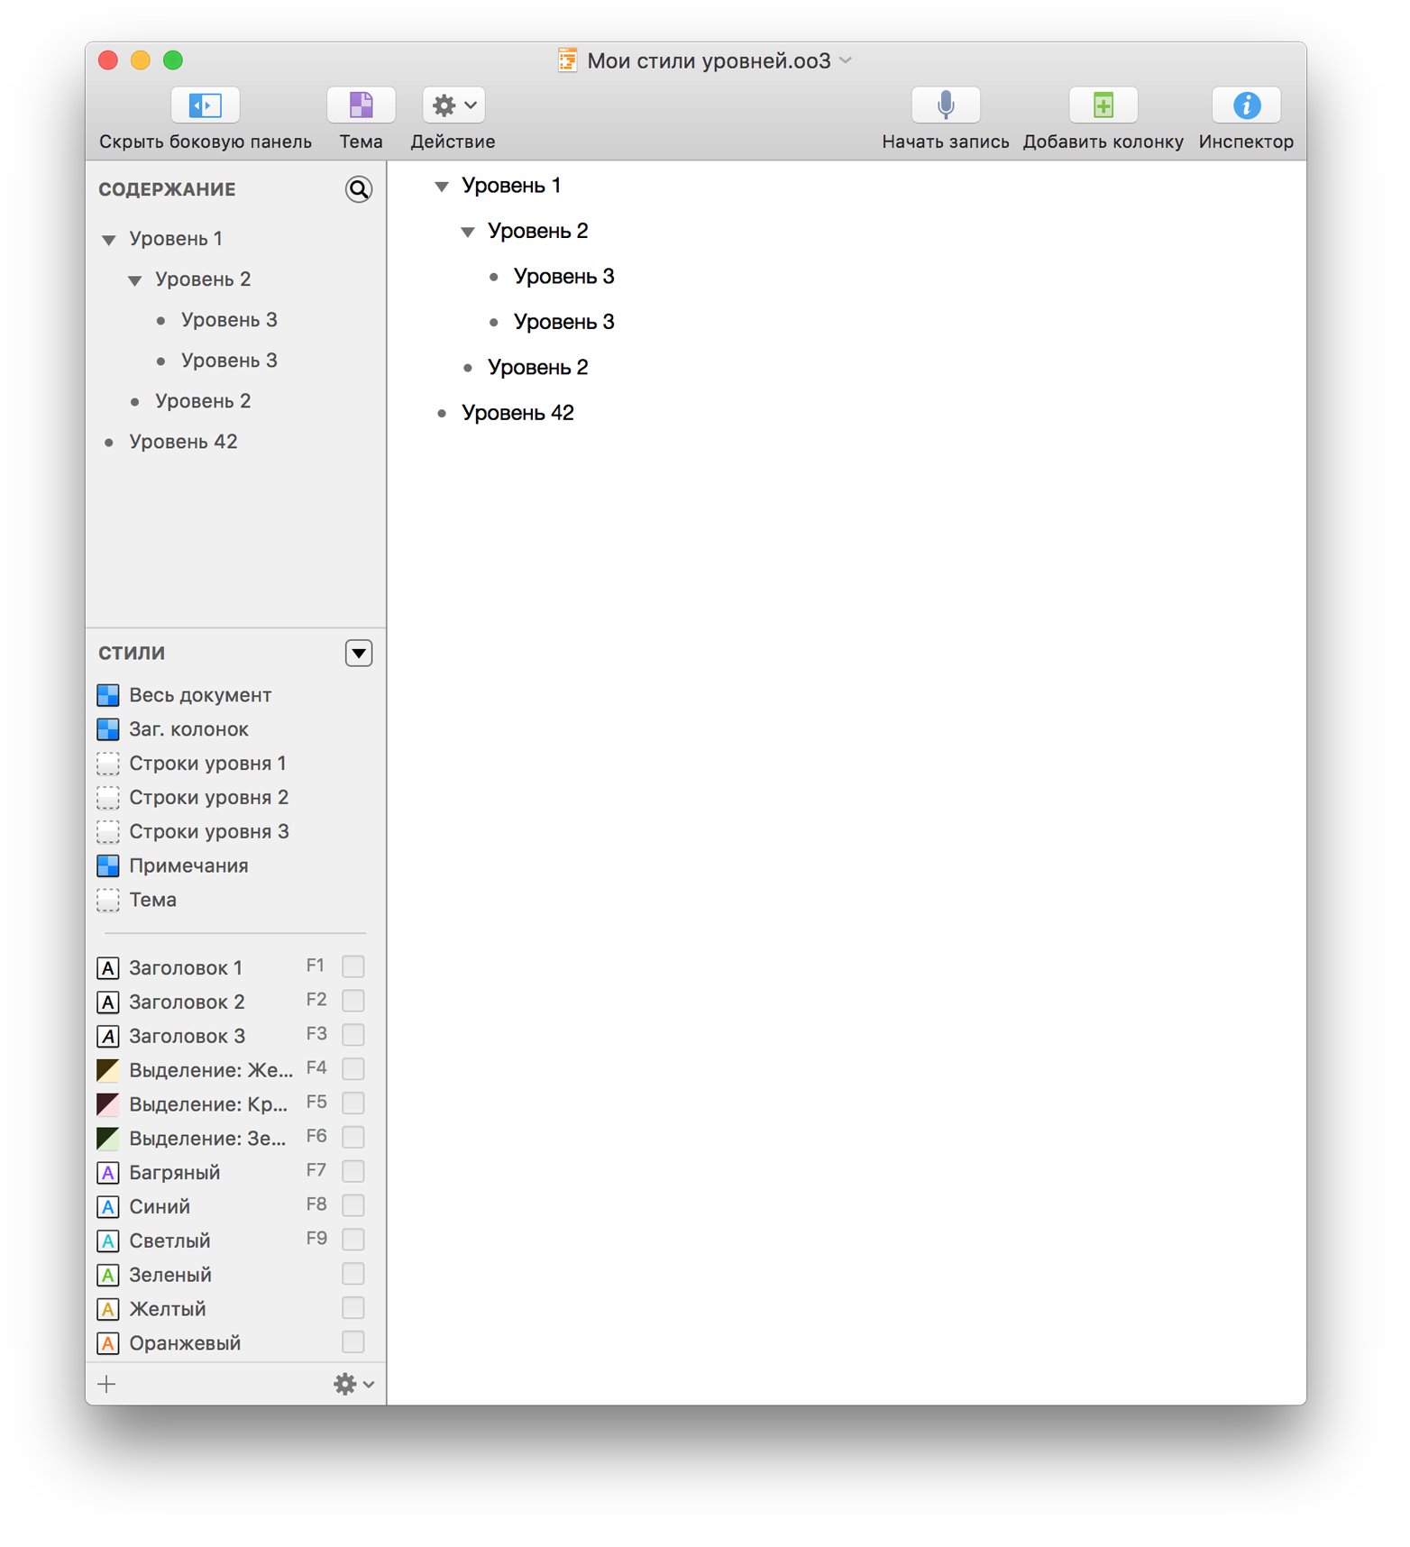Click the red Выделение: Кр... swatch
The height and width of the screenshot is (1547, 1410).
[x=108, y=1104]
